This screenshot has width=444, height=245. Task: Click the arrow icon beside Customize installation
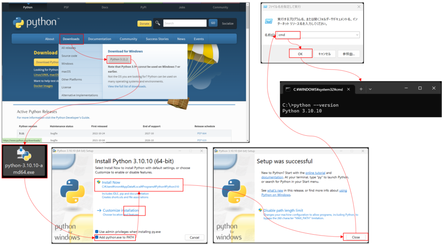point(99,210)
